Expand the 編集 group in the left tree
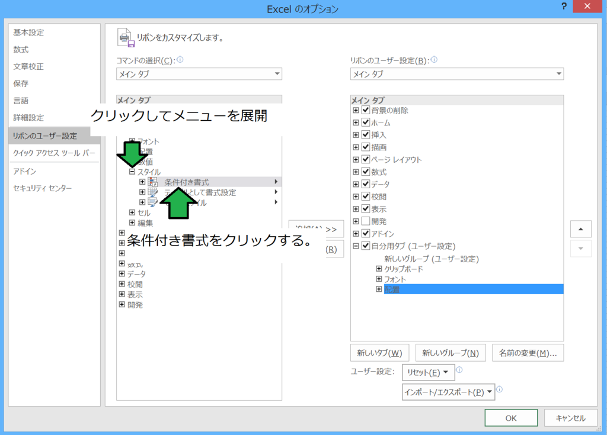Viewport: 607px width, 435px height. coord(132,223)
